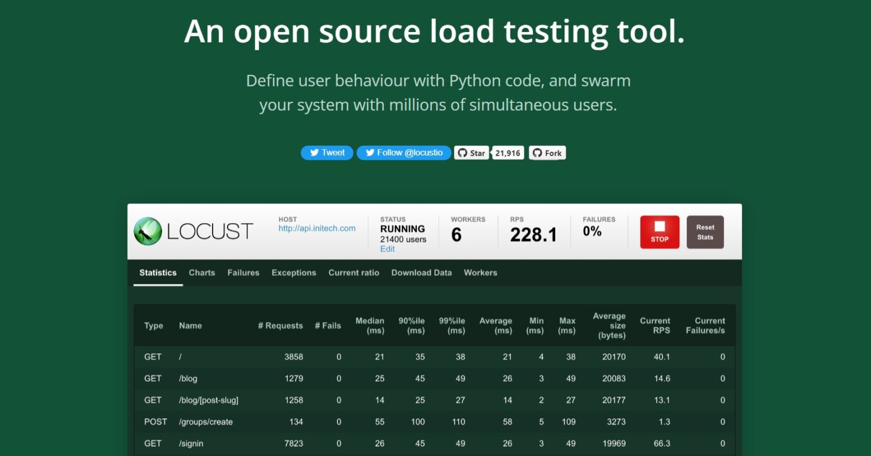Click the 0% failures value

pyautogui.click(x=592, y=231)
